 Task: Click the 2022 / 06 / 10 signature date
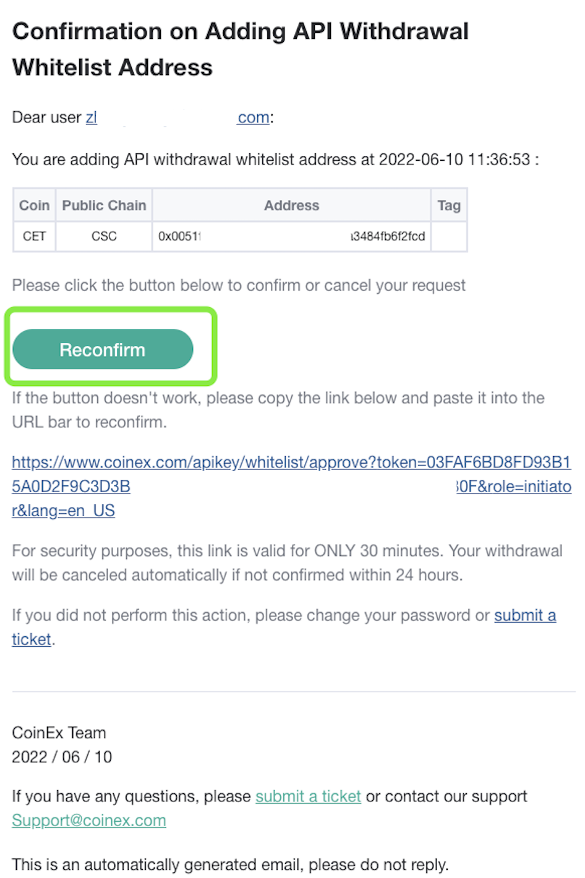click(62, 757)
